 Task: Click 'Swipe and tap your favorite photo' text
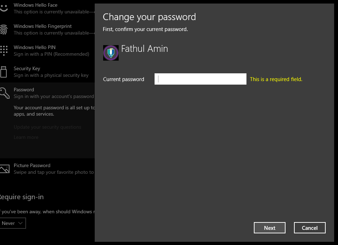(54, 172)
